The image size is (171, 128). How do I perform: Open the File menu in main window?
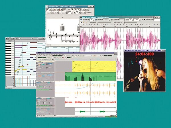[x=38, y=54]
